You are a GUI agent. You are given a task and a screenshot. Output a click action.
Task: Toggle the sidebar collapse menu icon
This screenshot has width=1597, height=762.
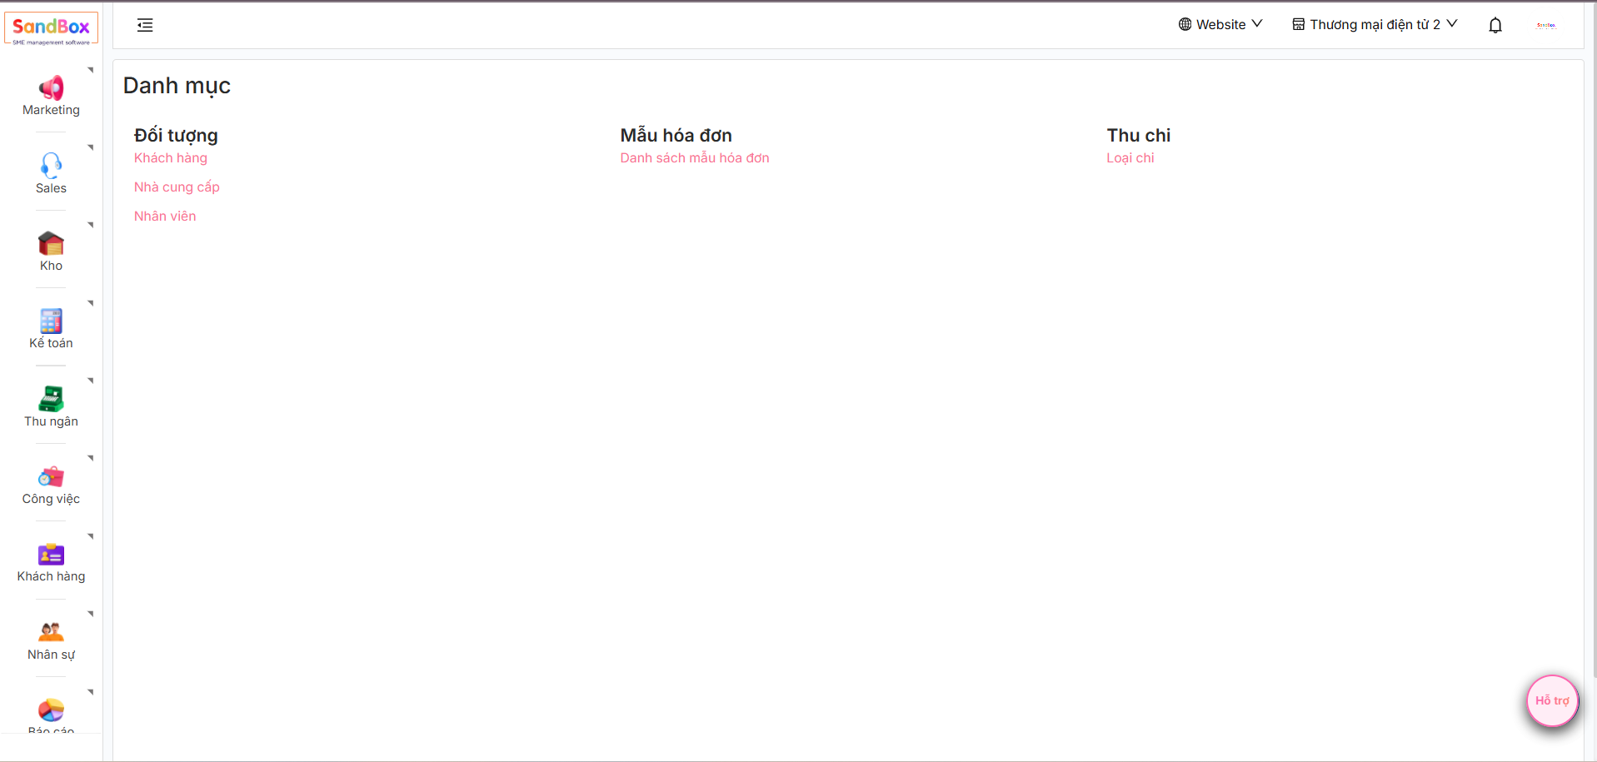(x=145, y=25)
